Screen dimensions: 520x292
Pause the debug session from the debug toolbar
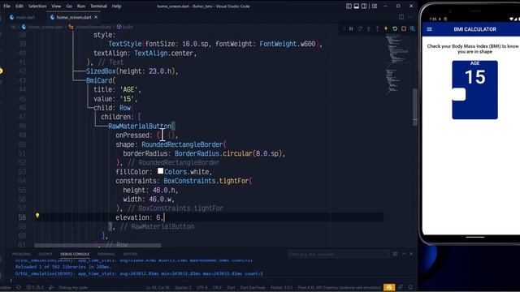click(351, 29)
